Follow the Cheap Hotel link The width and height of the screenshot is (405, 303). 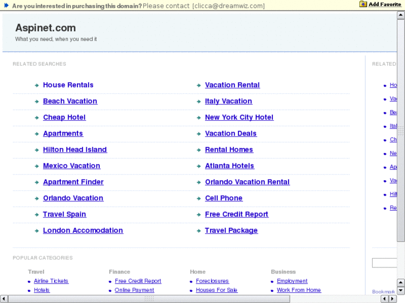click(x=64, y=117)
